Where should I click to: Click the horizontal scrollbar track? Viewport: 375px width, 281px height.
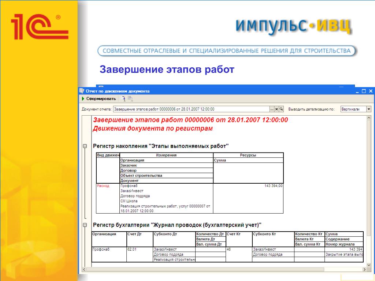[343, 269]
